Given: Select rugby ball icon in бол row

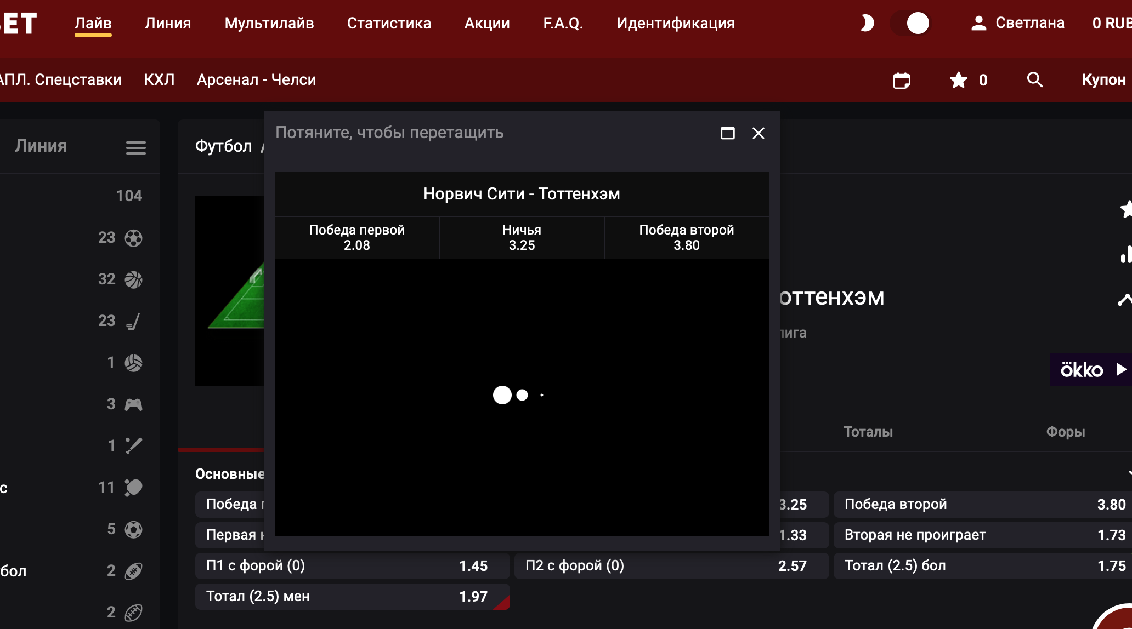Looking at the screenshot, I should [x=133, y=571].
